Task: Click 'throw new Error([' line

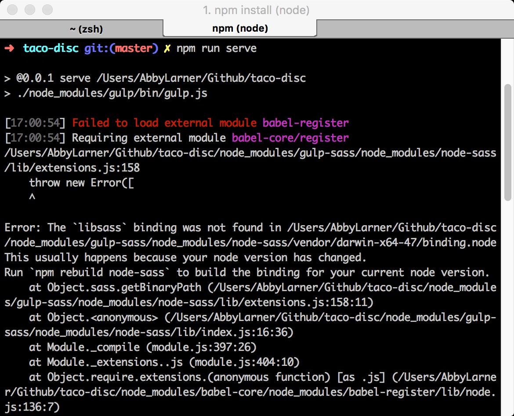Action: (81, 183)
